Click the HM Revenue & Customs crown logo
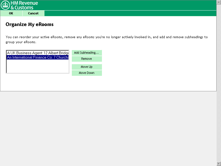 click(x=5, y=5)
